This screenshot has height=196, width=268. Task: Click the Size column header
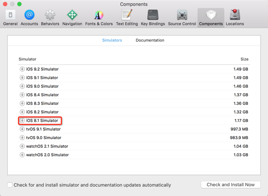coord(244,59)
